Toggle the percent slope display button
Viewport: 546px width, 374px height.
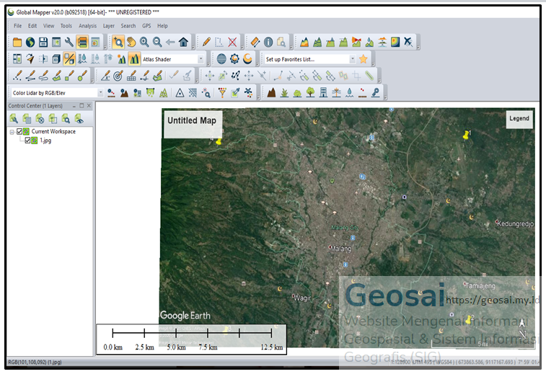click(x=69, y=59)
